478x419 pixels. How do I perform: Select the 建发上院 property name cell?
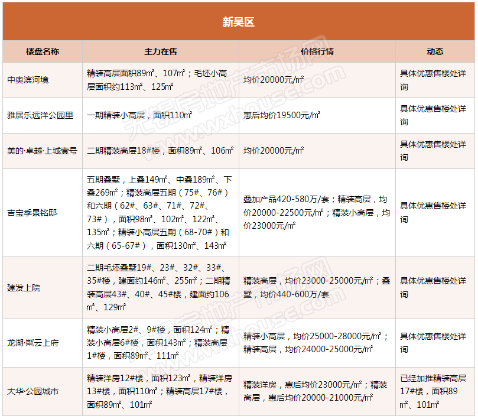pyautogui.click(x=24, y=288)
